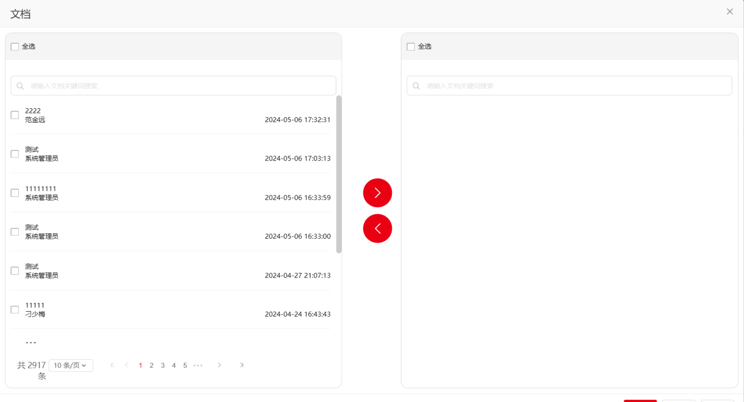The width and height of the screenshot is (744, 402).
Task: Focus left document keyword search field
Action: [x=173, y=86]
